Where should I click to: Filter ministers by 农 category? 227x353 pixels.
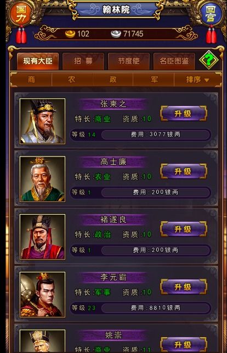pos(72,80)
